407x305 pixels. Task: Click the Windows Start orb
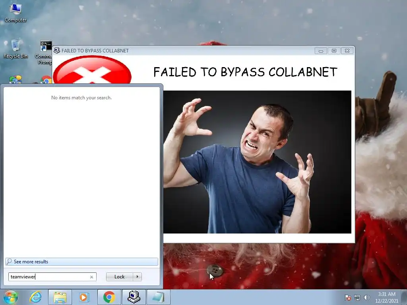pyautogui.click(x=11, y=297)
